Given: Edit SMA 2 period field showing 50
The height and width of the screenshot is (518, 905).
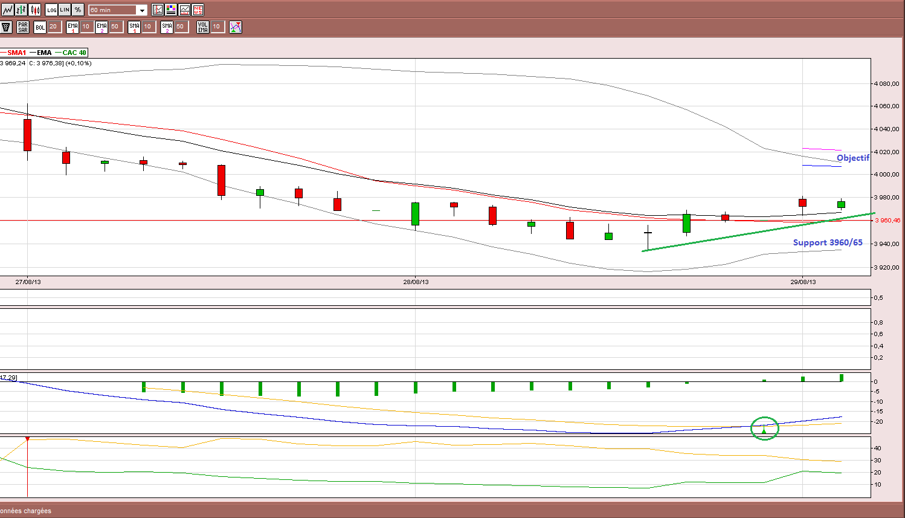Looking at the screenshot, I should tap(181, 27).
